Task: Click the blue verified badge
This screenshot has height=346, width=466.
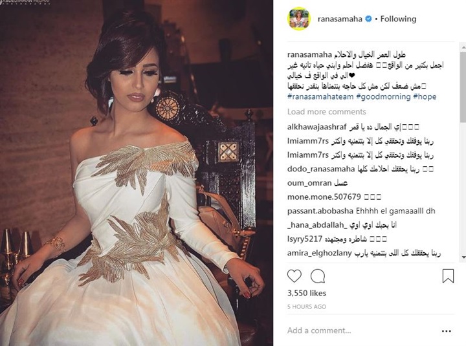Action: 368,19
